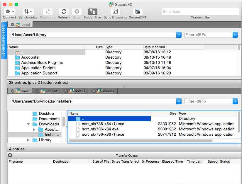Toggle the Folder Tree view
The width and height of the screenshot is (242, 184).
click(x=93, y=11)
